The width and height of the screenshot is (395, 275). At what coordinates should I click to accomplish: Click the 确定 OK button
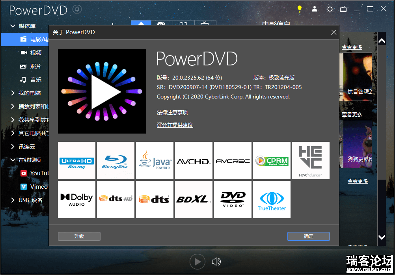click(x=309, y=236)
